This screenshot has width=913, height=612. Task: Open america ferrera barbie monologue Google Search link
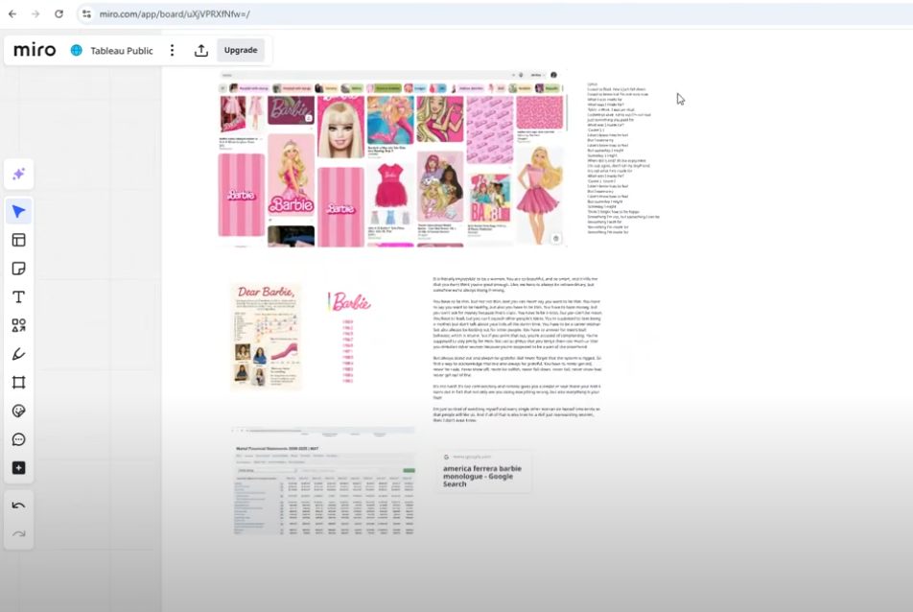483,472
